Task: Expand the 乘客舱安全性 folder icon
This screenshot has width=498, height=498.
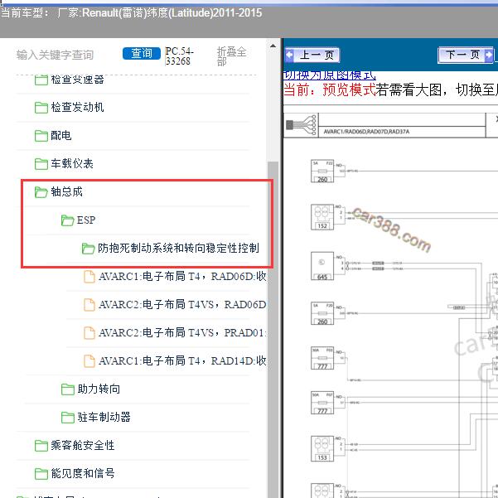Action: pyautogui.click(x=41, y=445)
